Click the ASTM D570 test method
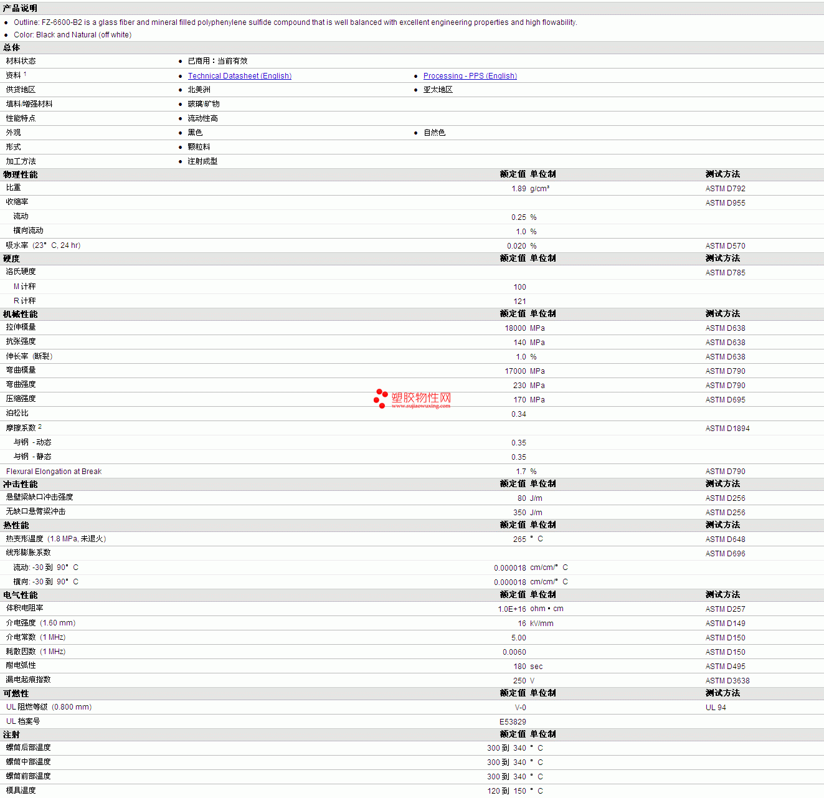Screen dimensions: 824x798 pos(725,246)
